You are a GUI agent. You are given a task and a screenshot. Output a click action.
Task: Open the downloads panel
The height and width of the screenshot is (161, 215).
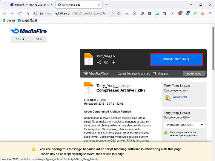[127, 13]
